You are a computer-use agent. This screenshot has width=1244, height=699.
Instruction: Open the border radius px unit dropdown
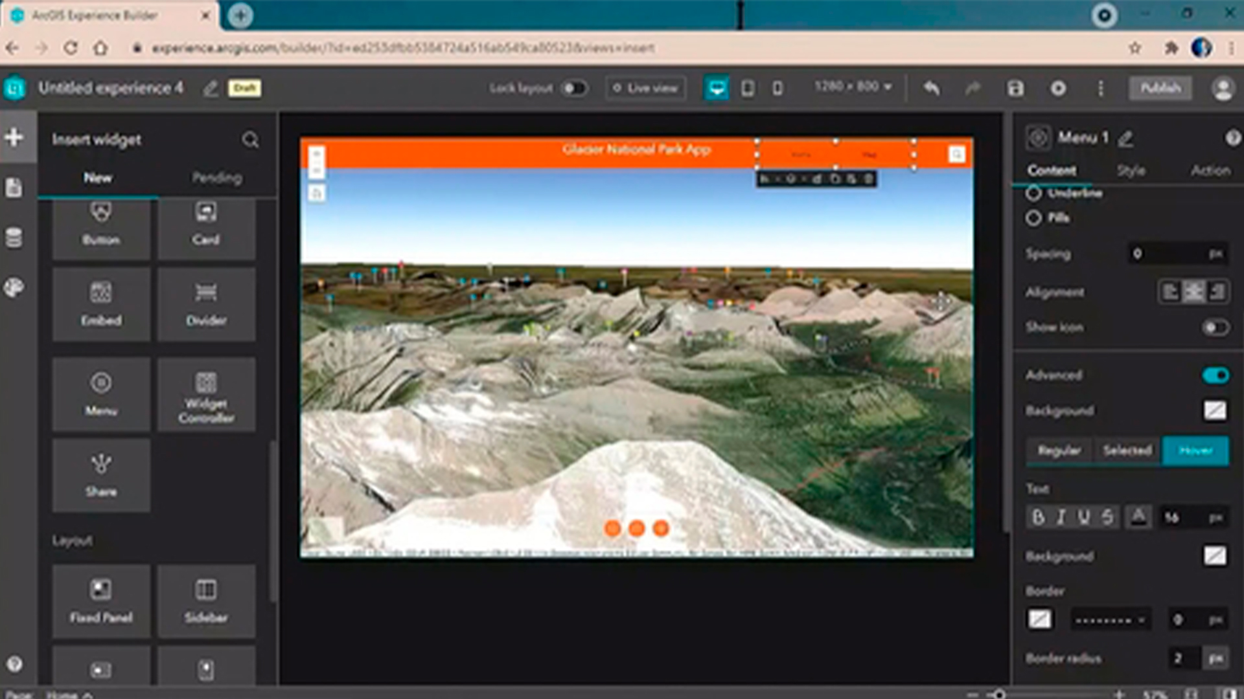1215,658
